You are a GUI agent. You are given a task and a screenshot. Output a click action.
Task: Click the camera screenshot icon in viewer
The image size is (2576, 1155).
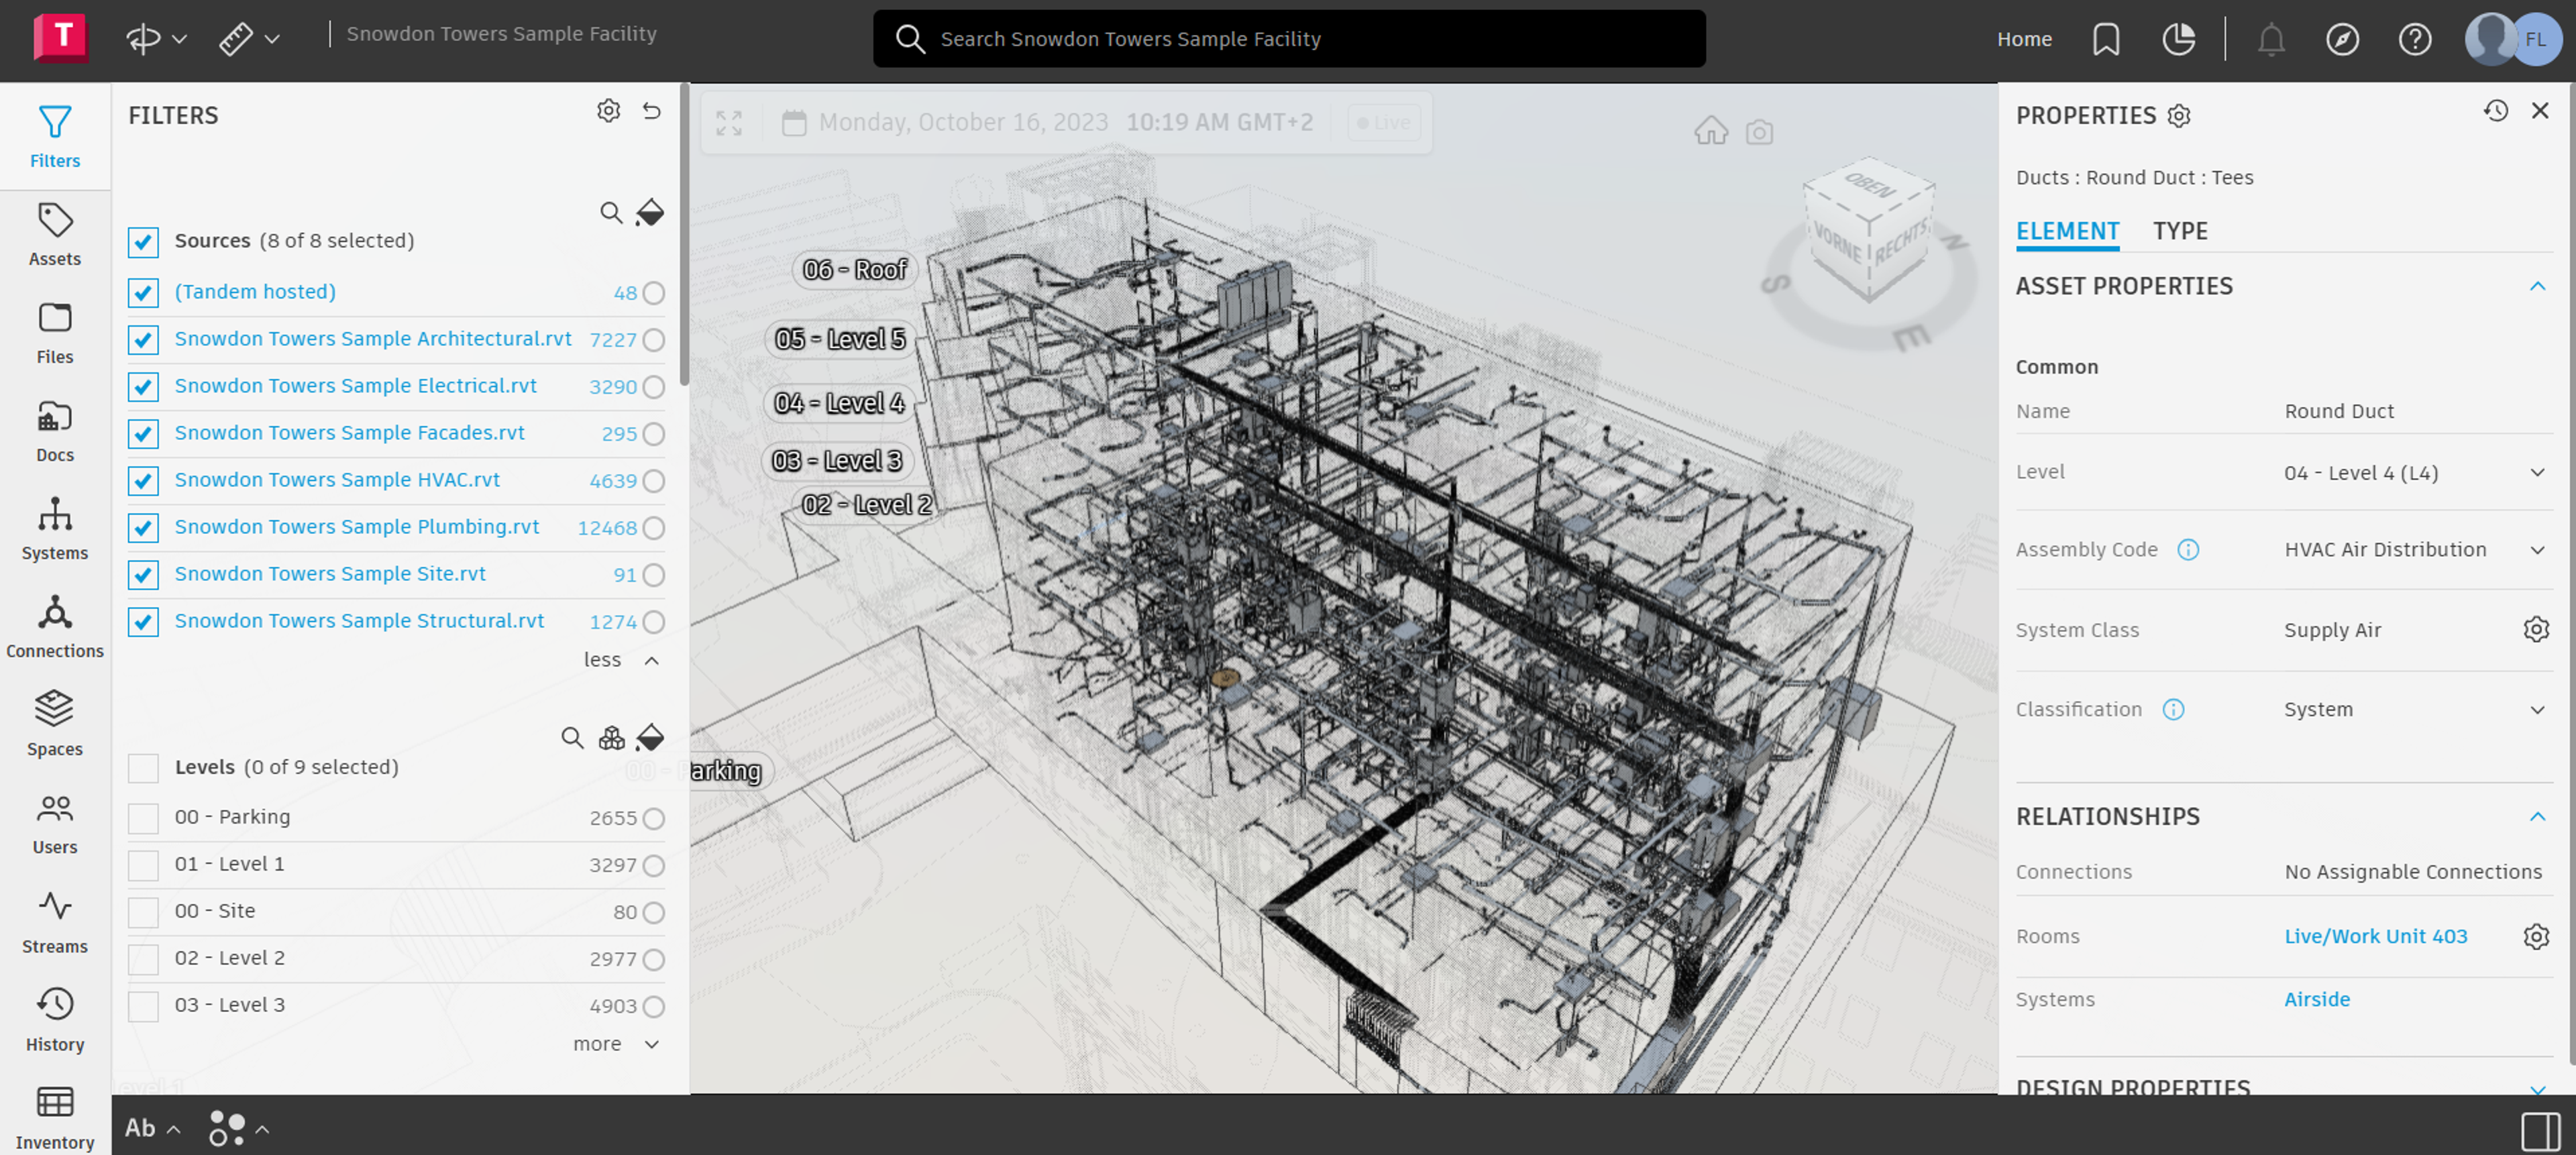(x=1759, y=132)
